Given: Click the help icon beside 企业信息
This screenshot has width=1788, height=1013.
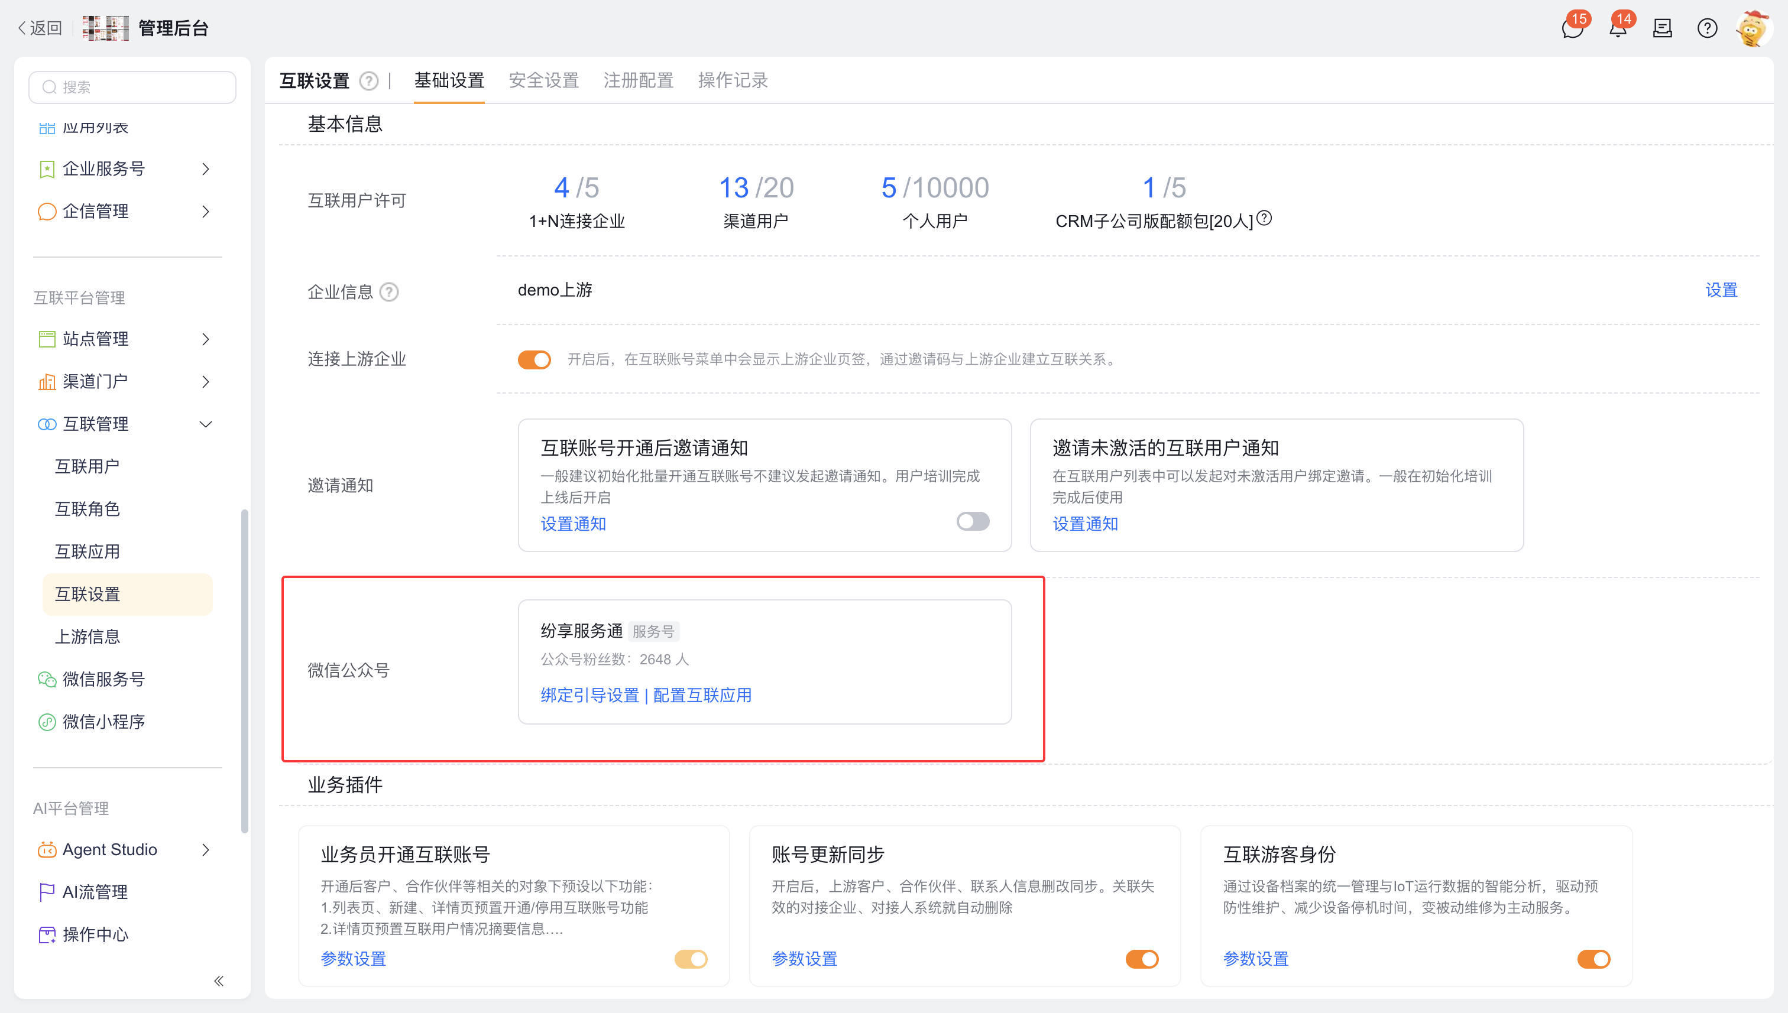Looking at the screenshot, I should pyautogui.click(x=389, y=292).
